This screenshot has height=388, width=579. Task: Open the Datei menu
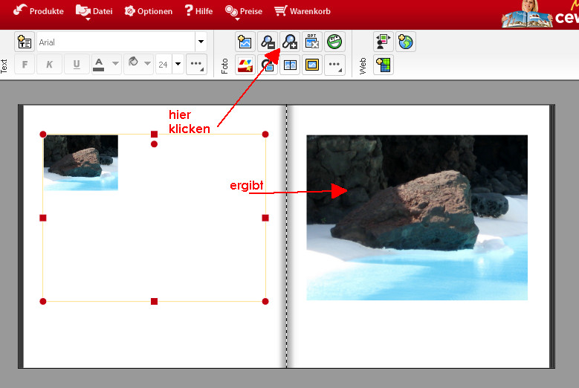[x=94, y=11]
